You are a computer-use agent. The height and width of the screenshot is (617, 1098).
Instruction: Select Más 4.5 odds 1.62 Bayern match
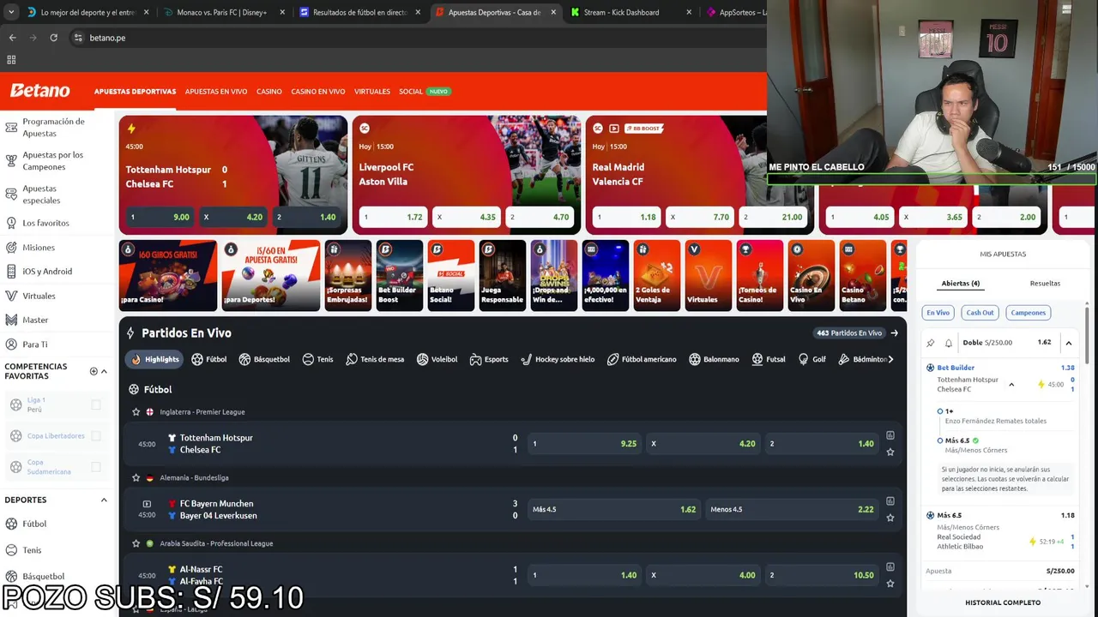[613, 509]
